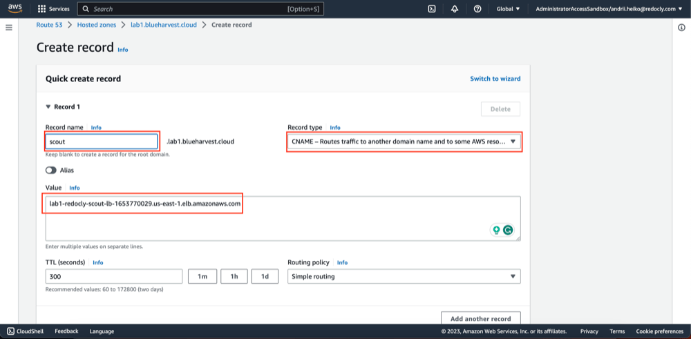Click Info link next to TTL (seconds)

[98, 262]
